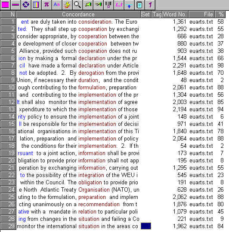The height and width of the screenshot is (232, 229).
Task: Click the File column header
Action: tap(201, 14)
